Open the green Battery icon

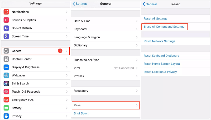coord(6,108)
